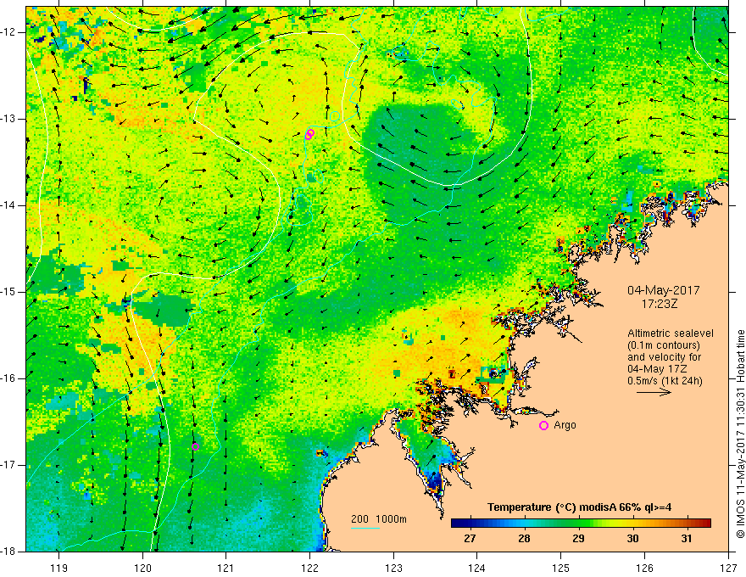Click the 'Argo' legend label
This screenshot has height=577, width=746.
click(x=565, y=425)
